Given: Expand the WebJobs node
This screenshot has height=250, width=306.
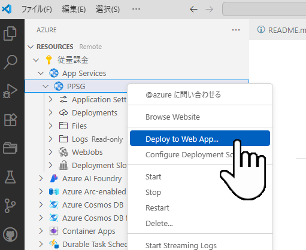Looking at the screenshot, I should 51,152.
